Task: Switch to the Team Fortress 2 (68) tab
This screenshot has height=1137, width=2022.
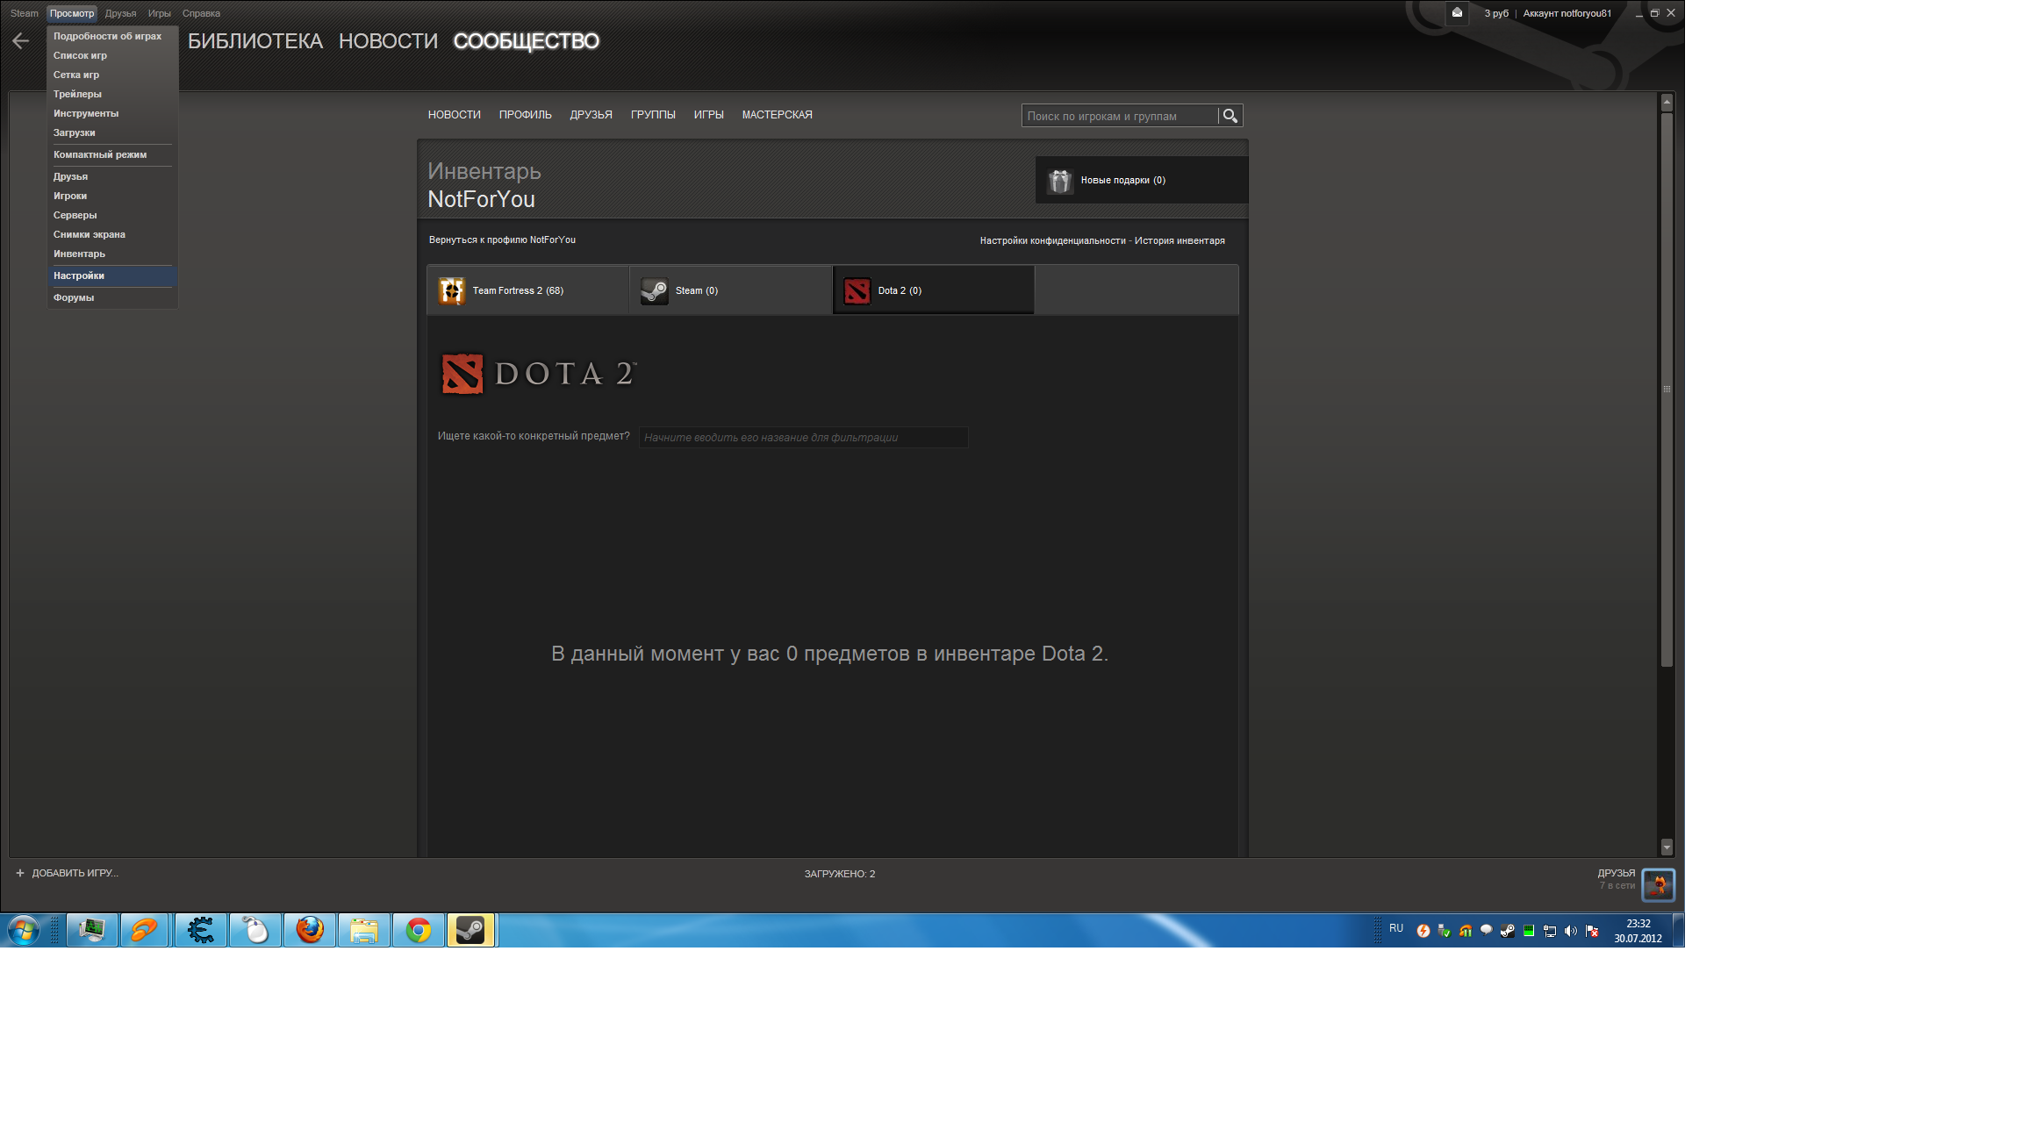Action: 528,290
